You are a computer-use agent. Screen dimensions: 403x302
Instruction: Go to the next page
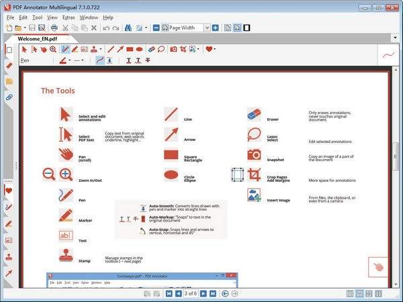coord(204,293)
